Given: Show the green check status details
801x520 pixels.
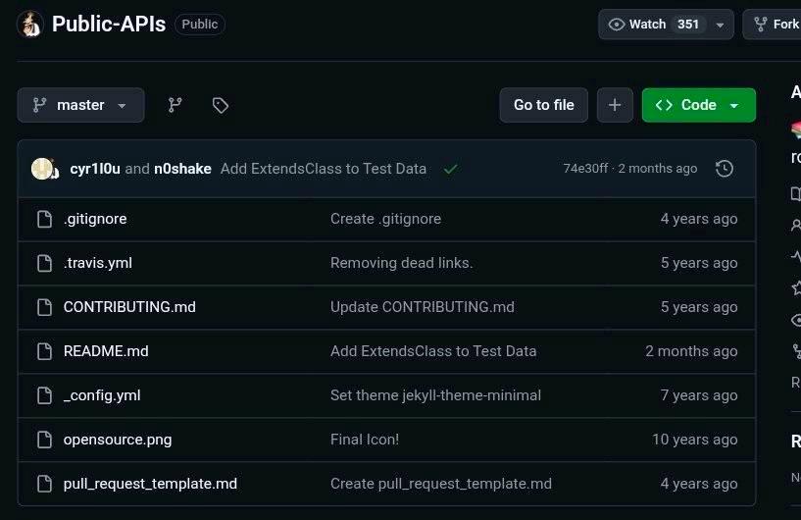Looking at the screenshot, I should [450, 169].
